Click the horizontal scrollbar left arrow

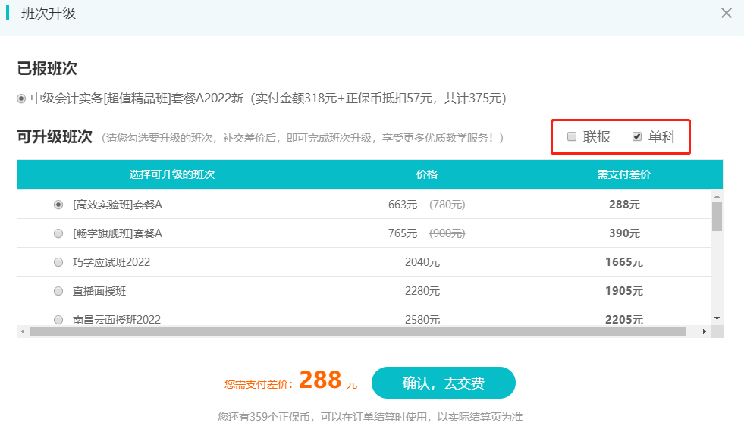24,330
